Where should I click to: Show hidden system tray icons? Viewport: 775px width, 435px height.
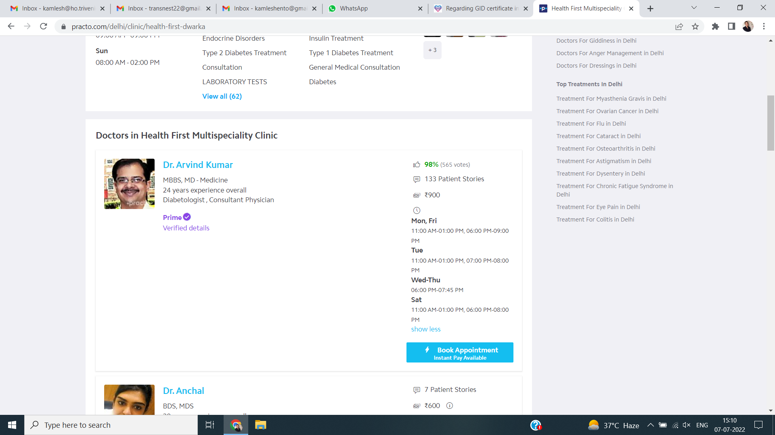(x=650, y=425)
